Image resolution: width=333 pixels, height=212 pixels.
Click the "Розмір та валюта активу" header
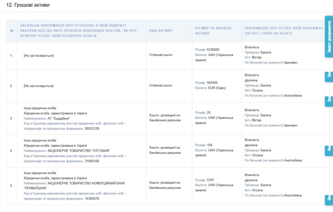213,31
